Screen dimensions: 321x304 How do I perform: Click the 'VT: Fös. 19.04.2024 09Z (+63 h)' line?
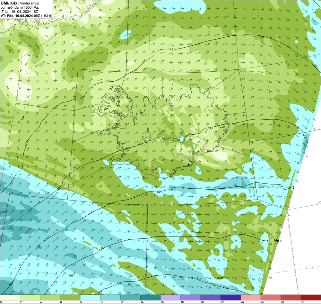point(26,16)
